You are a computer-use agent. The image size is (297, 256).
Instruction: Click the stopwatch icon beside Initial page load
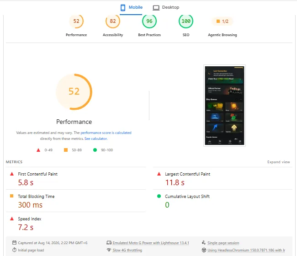coord(14,250)
